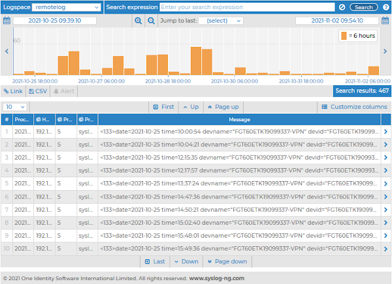Open the www.syslog-ng.com link
This screenshot has width=392, height=284.
(x=216, y=278)
